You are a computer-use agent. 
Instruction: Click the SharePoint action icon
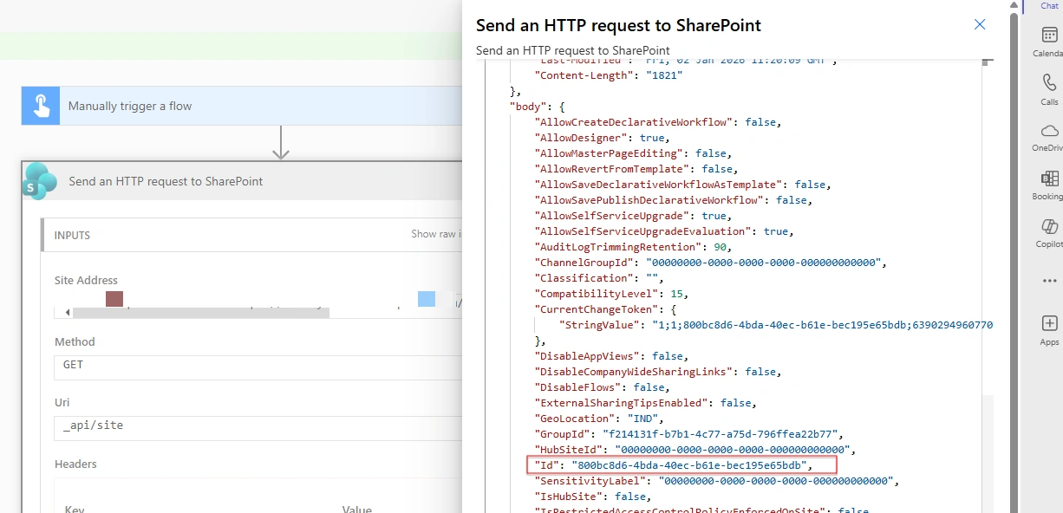(40, 181)
